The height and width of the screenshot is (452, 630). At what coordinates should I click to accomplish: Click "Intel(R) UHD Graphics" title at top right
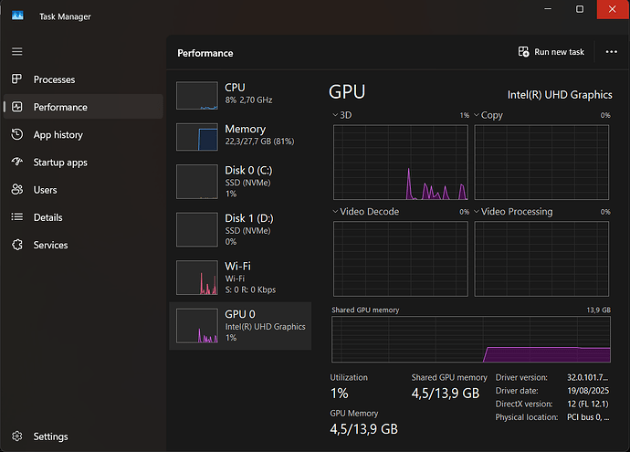(x=560, y=95)
